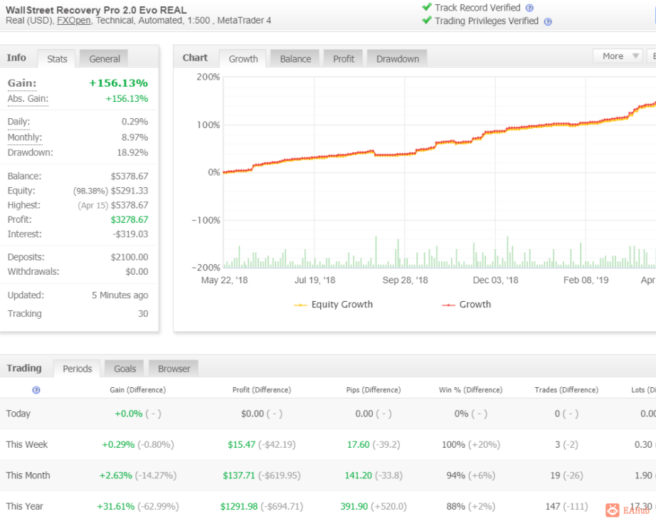Image resolution: width=656 pixels, height=521 pixels.
Task: Click the Sep 28, '18 axis label
Action: click(x=405, y=280)
